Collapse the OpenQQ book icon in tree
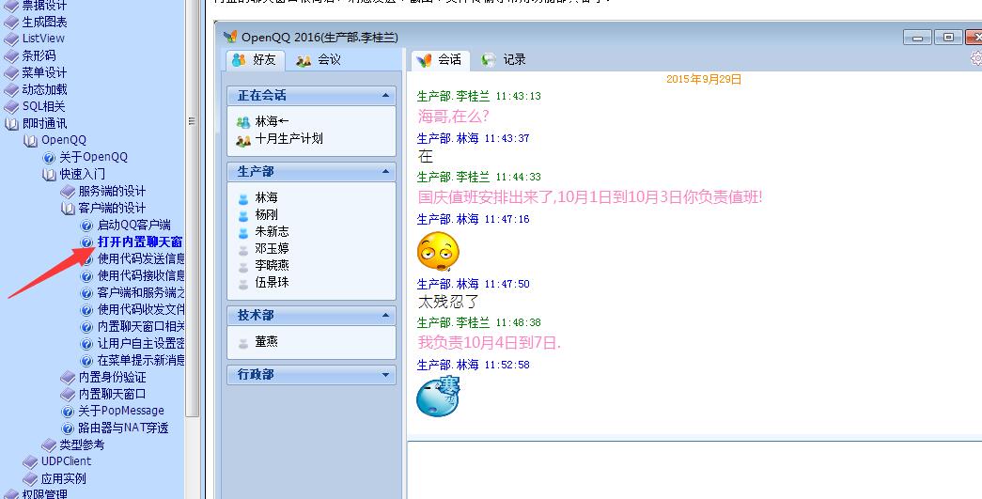Viewport: 982px width, 499px height. point(30,140)
